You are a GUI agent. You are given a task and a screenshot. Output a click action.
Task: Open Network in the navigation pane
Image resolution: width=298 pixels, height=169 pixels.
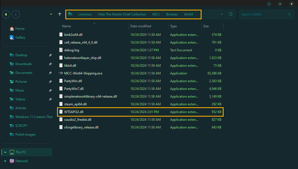tap(22, 161)
